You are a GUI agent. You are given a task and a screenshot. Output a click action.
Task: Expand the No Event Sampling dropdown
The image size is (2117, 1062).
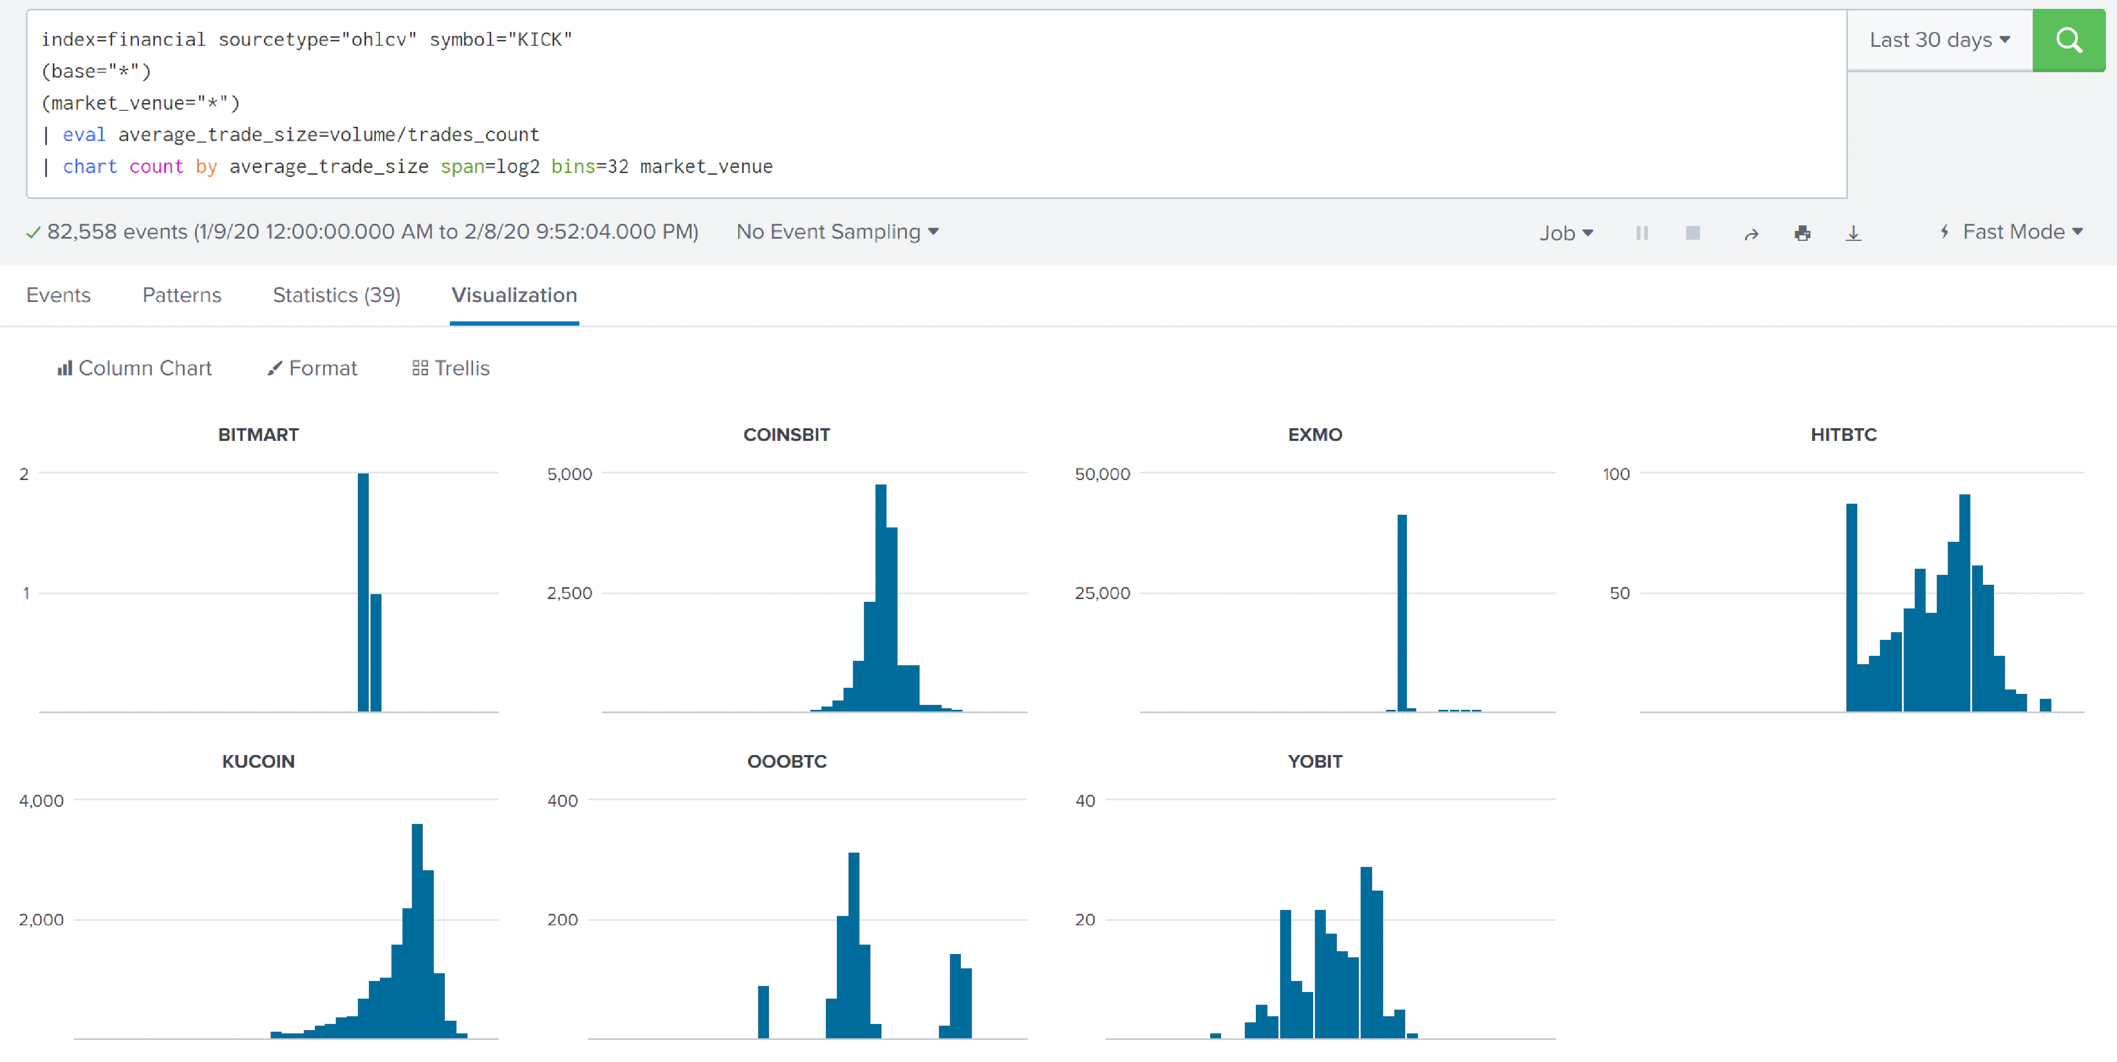click(837, 231)
